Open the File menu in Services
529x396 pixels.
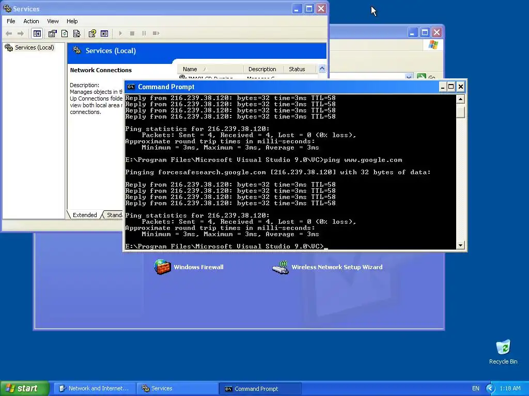pos(11,21)
